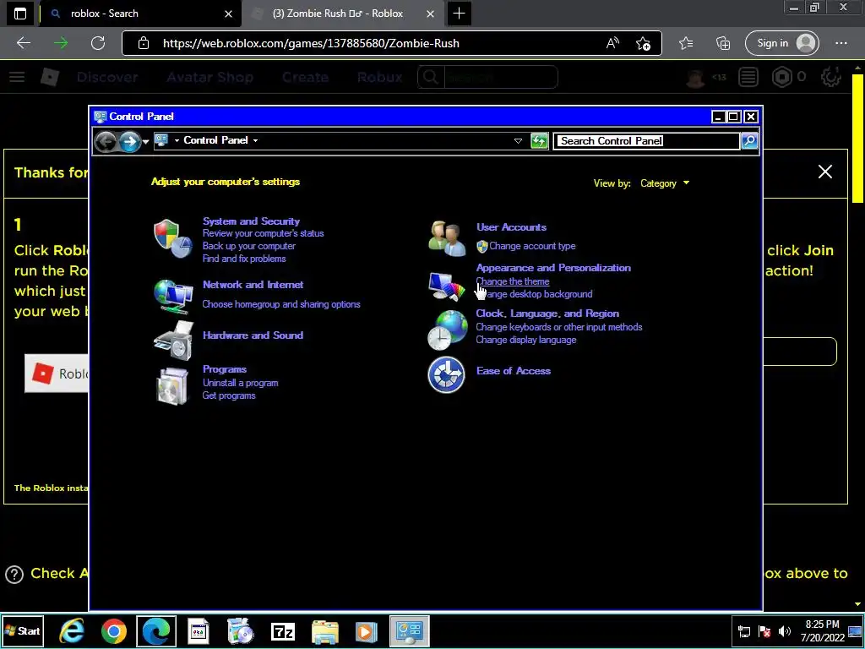The image size is (865, 649).
Task: Expand the arrow before Control Panel breadcrumb
Action: pyautogui.click(x=177, y=141)
